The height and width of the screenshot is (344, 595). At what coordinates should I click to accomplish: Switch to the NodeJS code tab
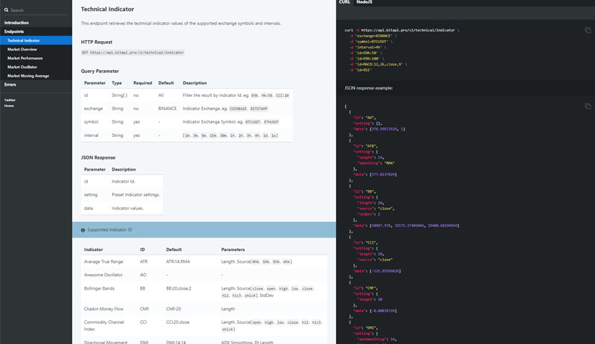[364, 3]
